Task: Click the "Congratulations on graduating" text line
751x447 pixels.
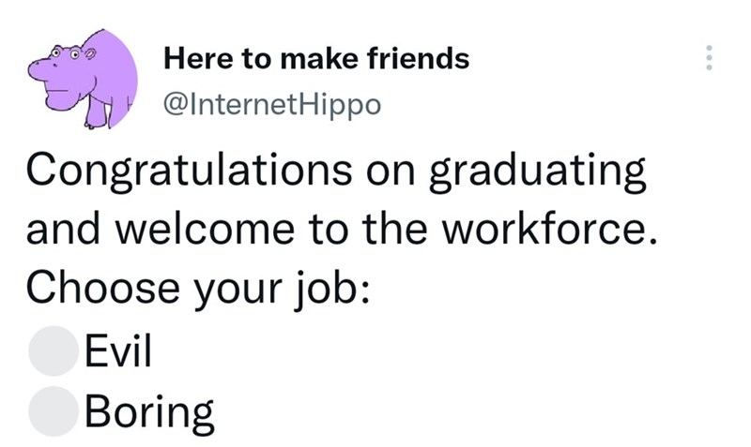Action: pyautogui.click(x=336, y=172)
